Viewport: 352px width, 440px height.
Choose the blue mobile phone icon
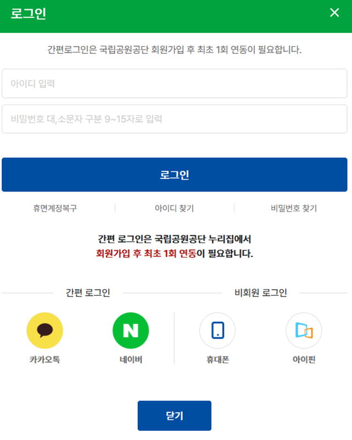217,331
